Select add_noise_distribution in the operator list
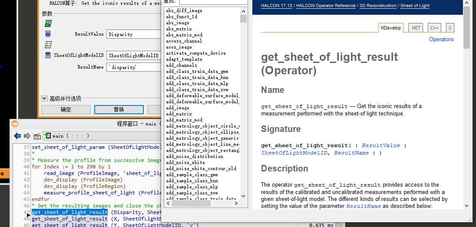476x227 pixels. coord(195,156)
